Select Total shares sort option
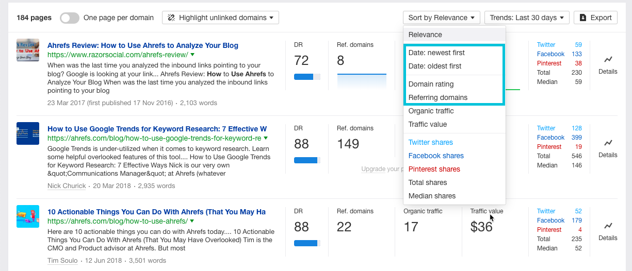Image resolution: width=632 pixels, height=271 pixels. point(455,182)
